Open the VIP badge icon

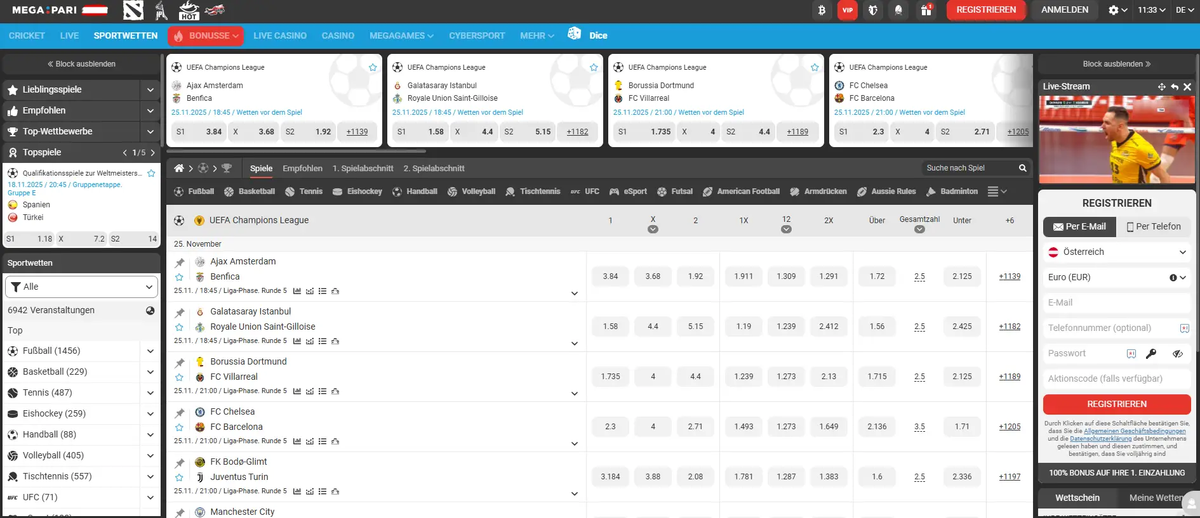847,10
